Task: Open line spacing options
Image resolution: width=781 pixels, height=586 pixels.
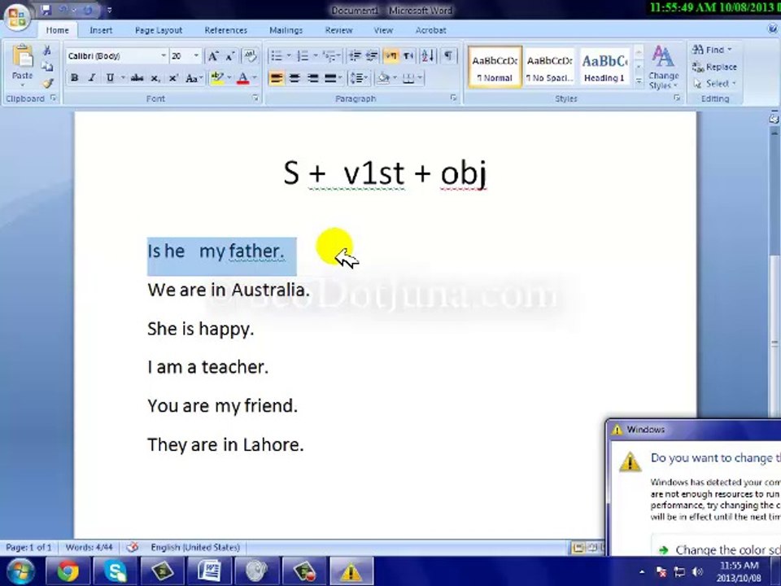Action: (359, 78)
